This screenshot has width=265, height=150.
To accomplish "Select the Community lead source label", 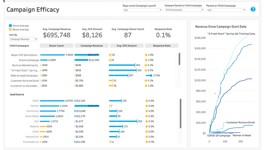I will (x=32, y=111).
